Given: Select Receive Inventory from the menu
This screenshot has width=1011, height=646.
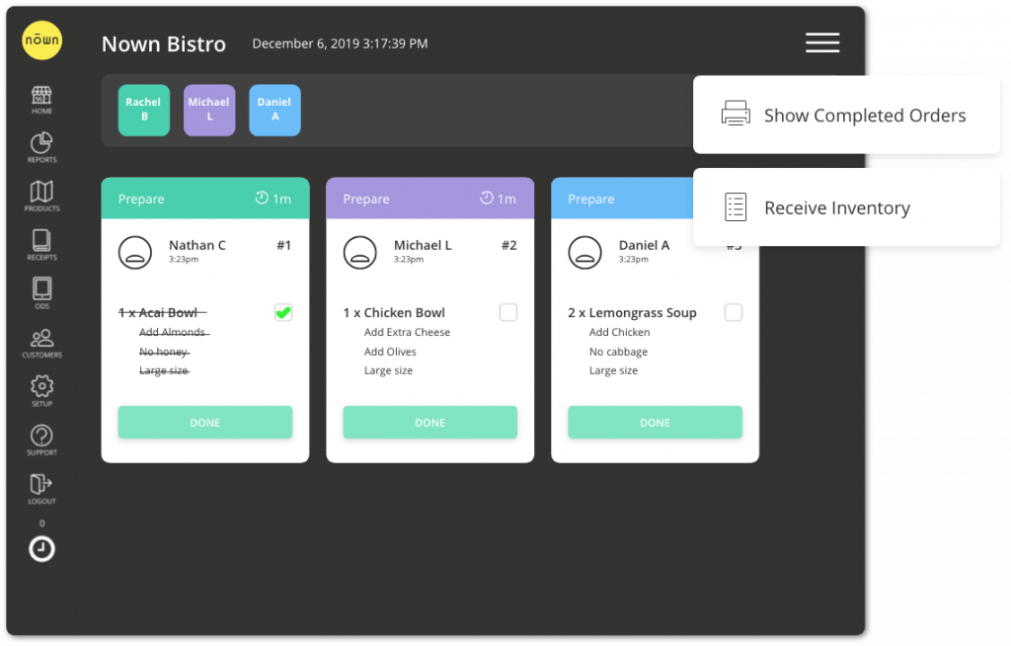Looking at the screenshot, I should tap(837, 207).
